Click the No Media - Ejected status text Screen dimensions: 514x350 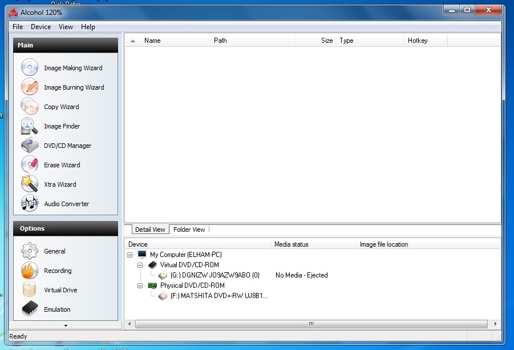tap(302, 275)
